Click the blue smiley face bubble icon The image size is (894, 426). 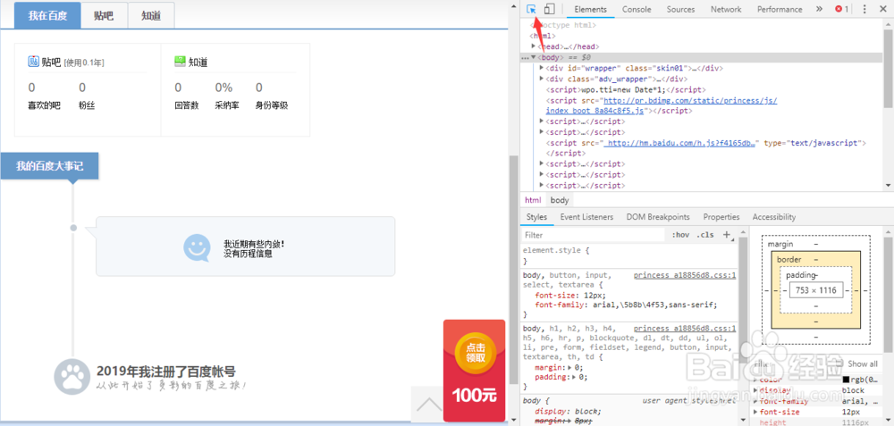pos(197,247)
